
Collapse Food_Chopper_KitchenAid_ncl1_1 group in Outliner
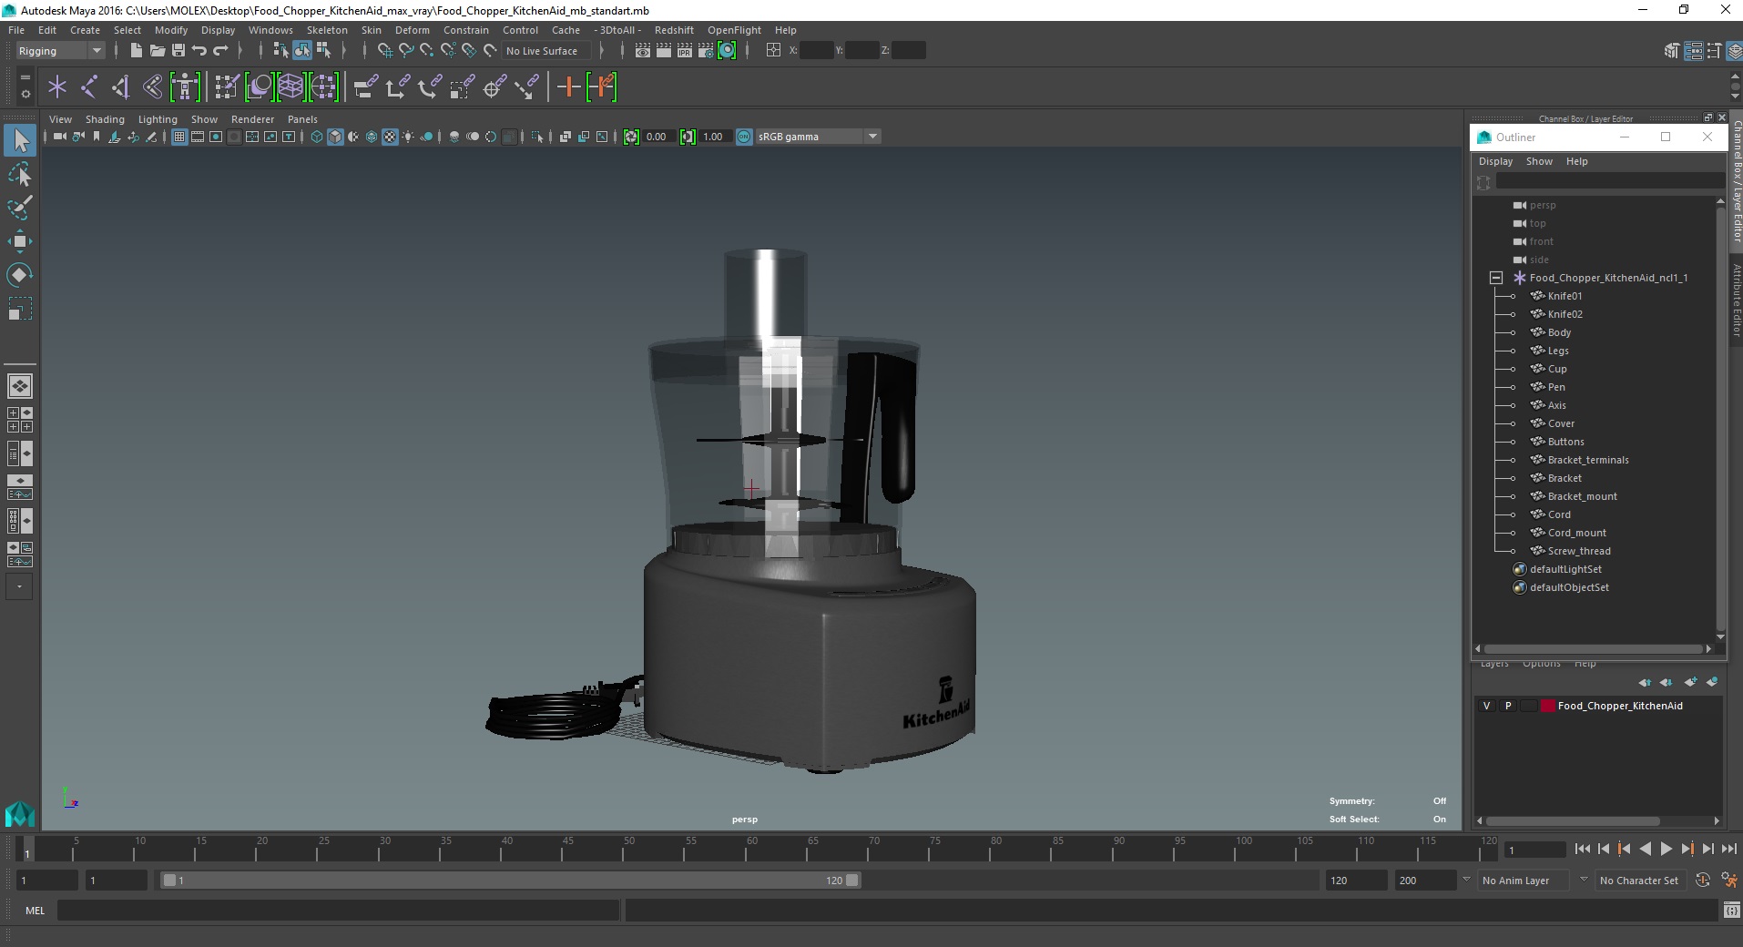pos(1495,278)
